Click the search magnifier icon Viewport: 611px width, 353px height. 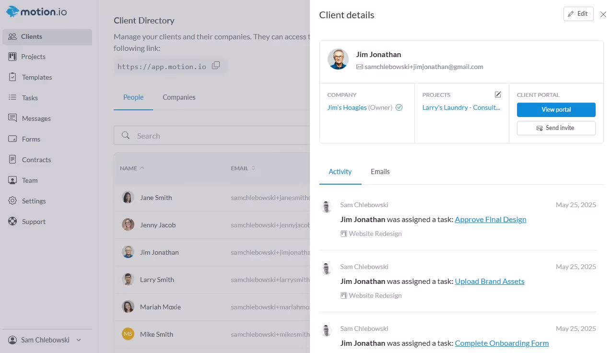(x=126, y=136)
